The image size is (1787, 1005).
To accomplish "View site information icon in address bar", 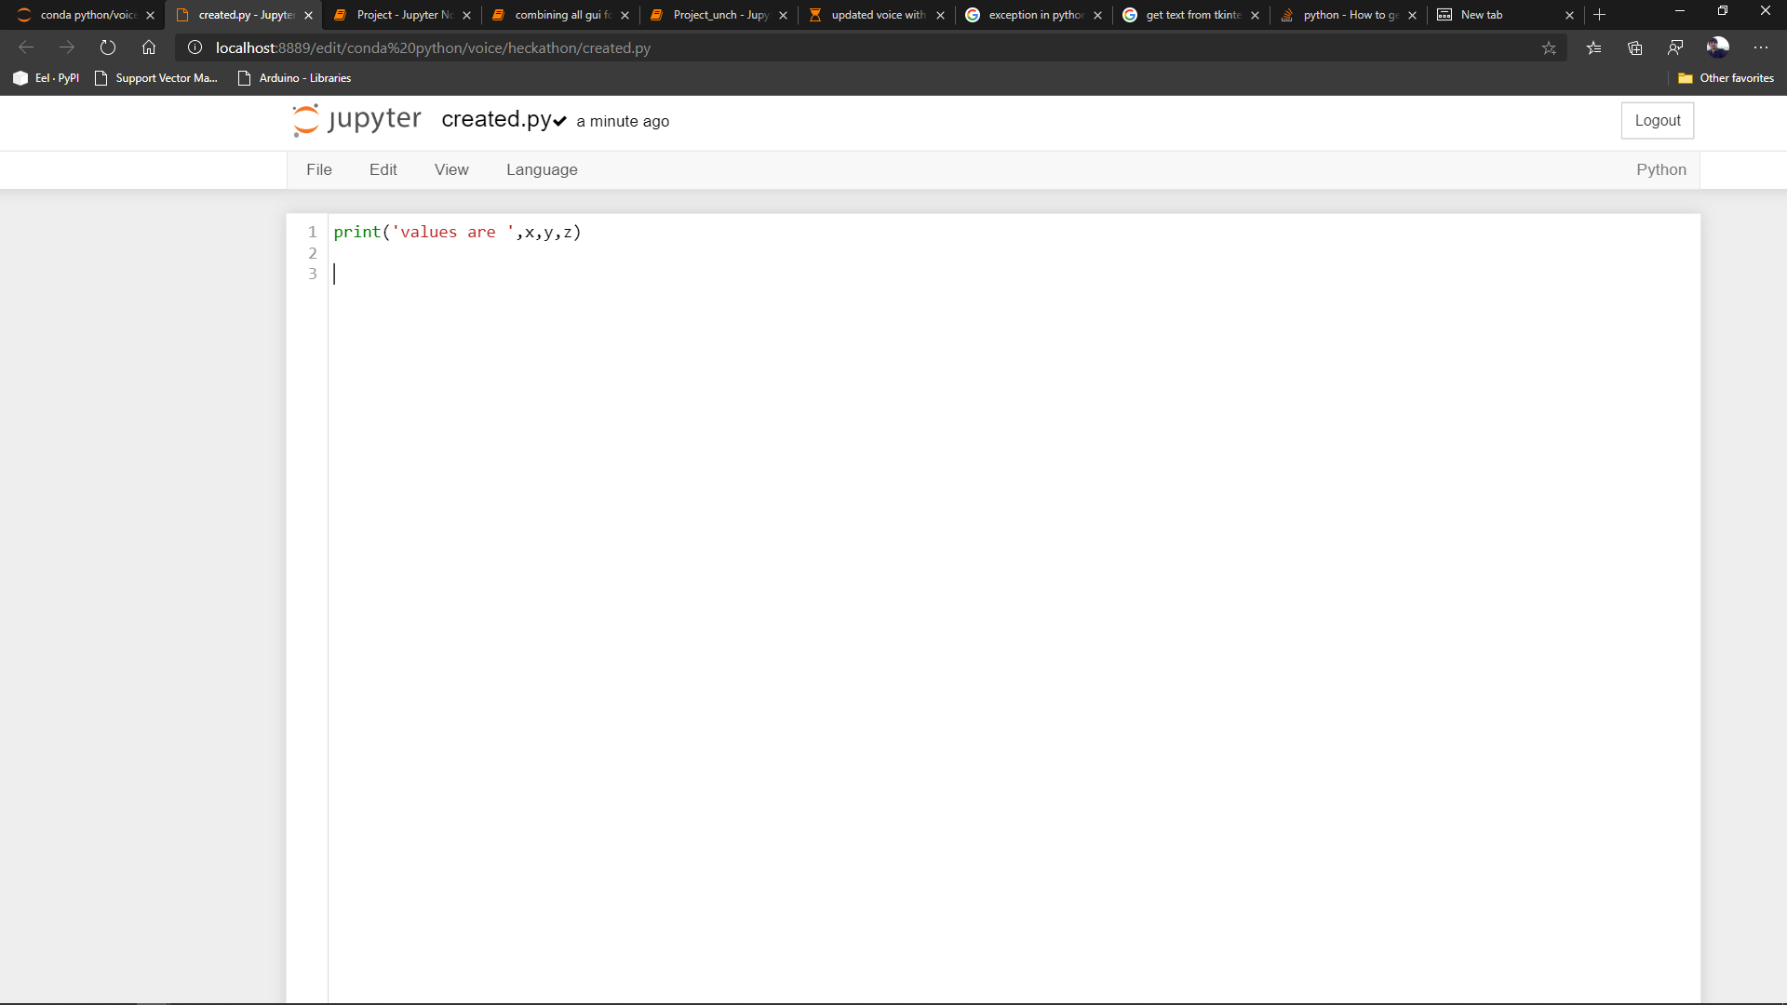I will [x=195, y=47].
